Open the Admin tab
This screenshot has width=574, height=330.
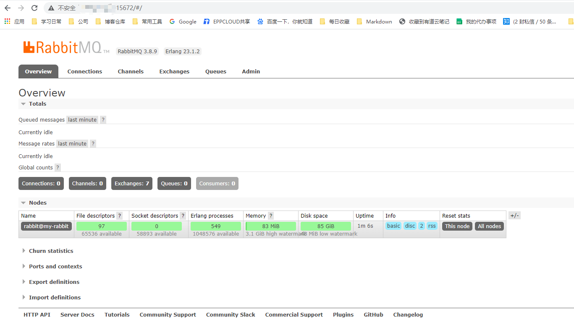pyautogui.click(x=251, y=71)
